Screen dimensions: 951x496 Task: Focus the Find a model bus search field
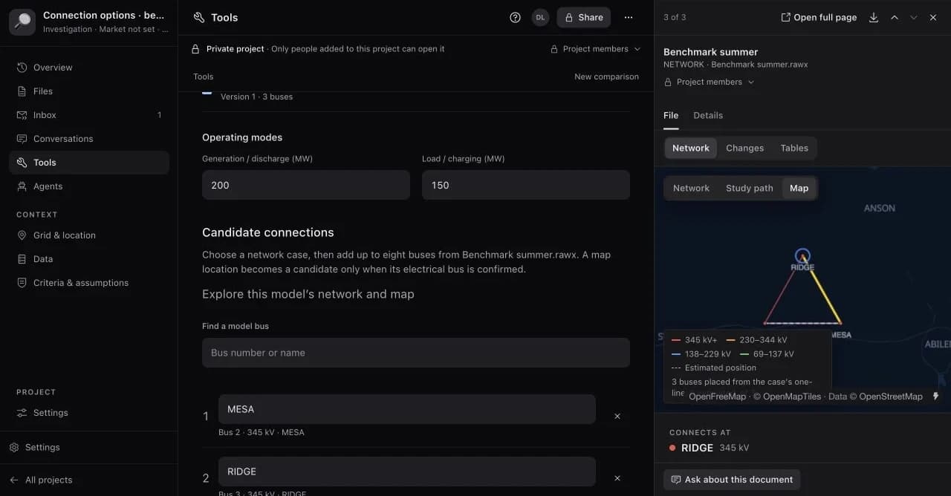tap(416, 353)
